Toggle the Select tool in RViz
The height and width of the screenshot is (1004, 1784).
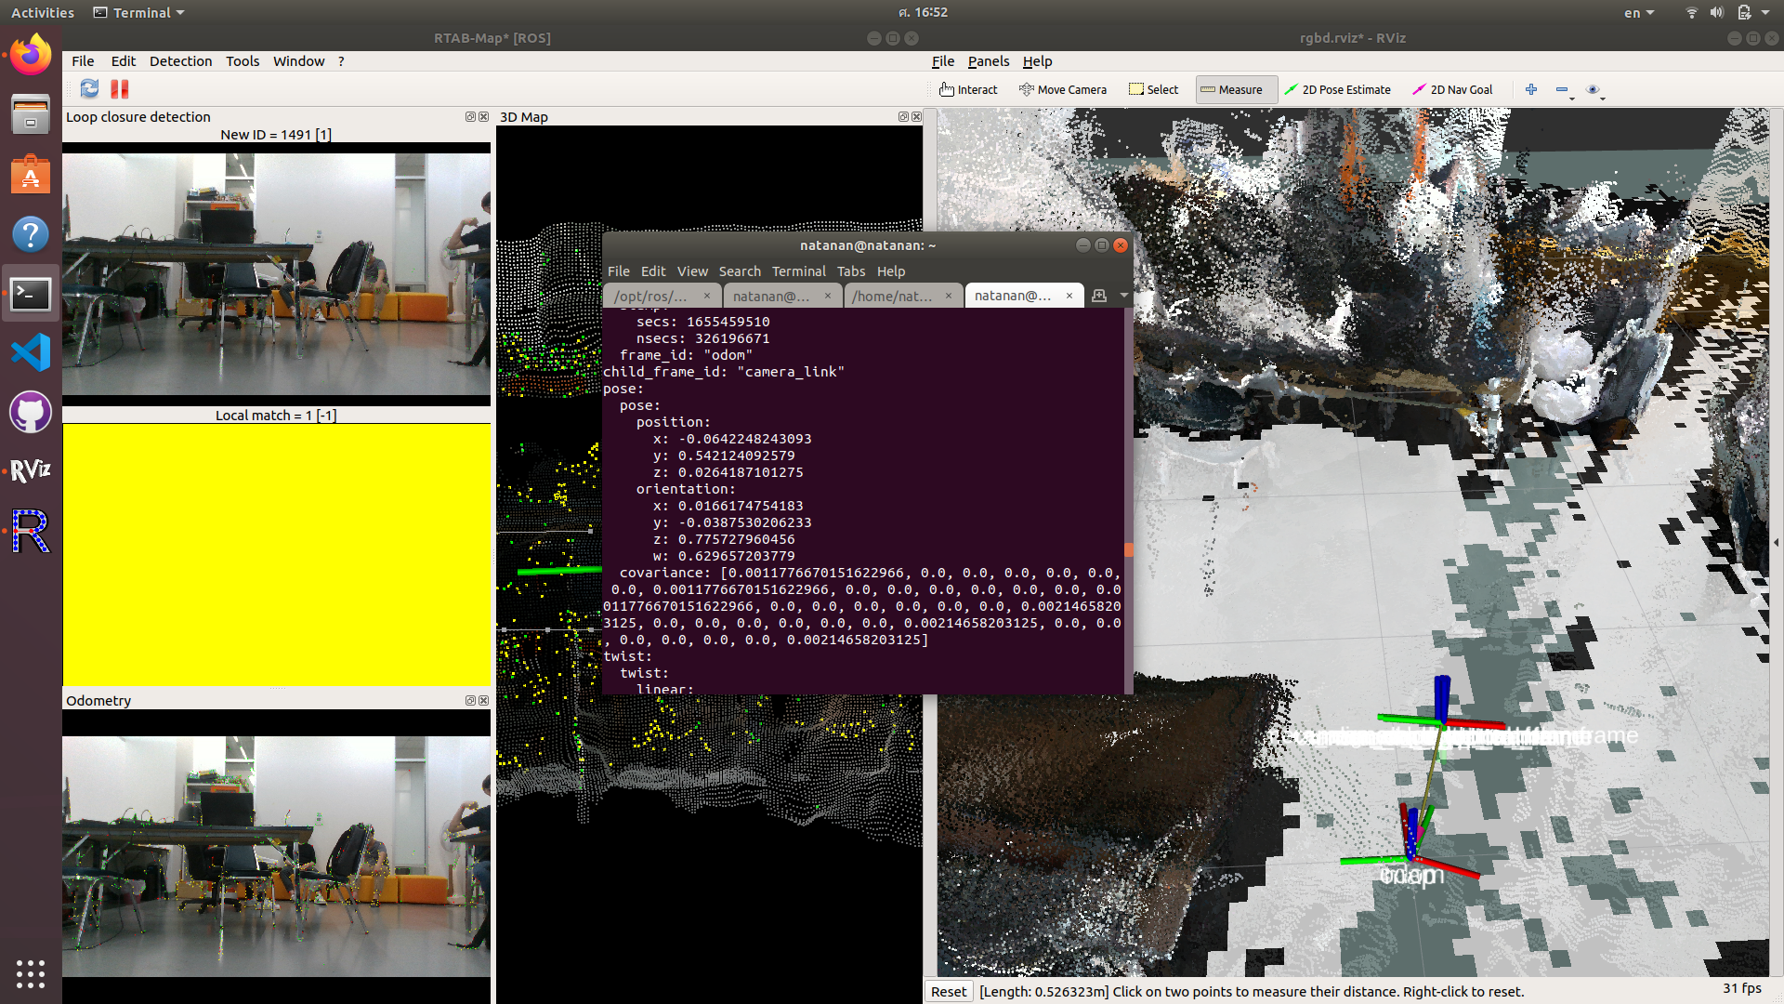[x=1153, y=89]
